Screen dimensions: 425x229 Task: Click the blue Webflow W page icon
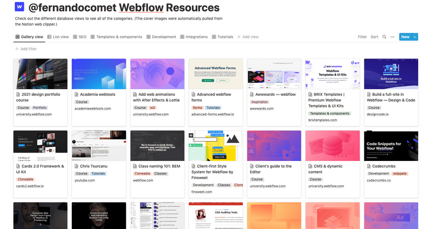click(20, 7)
